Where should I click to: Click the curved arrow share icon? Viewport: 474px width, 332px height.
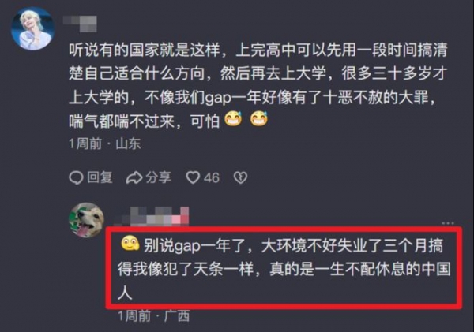pyautogui.click(x=134, y=177)
